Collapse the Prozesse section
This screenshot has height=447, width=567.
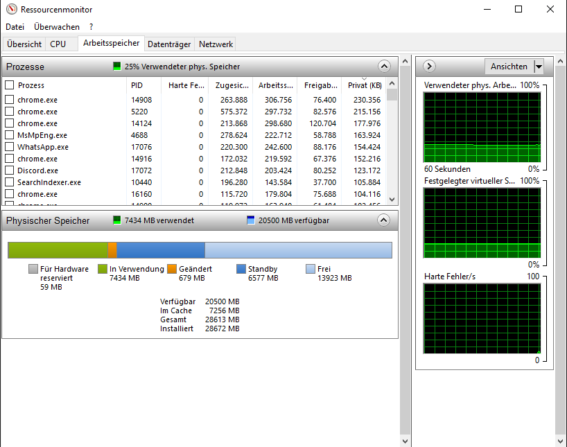pyautogui.click(x=384, y=66)
